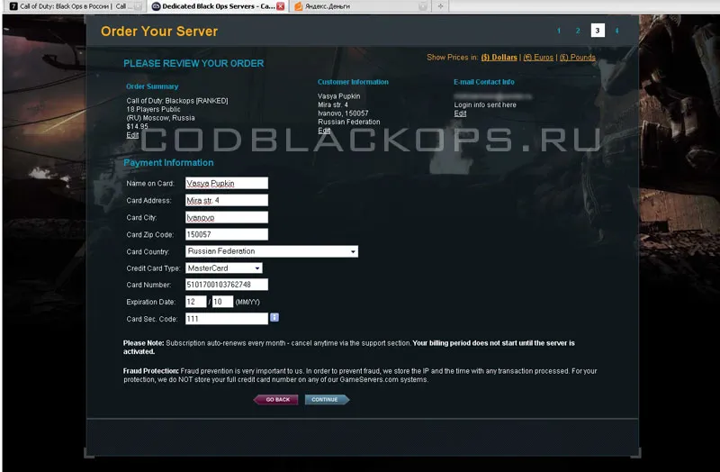Click the Yandex Money tab favicon

298,6
